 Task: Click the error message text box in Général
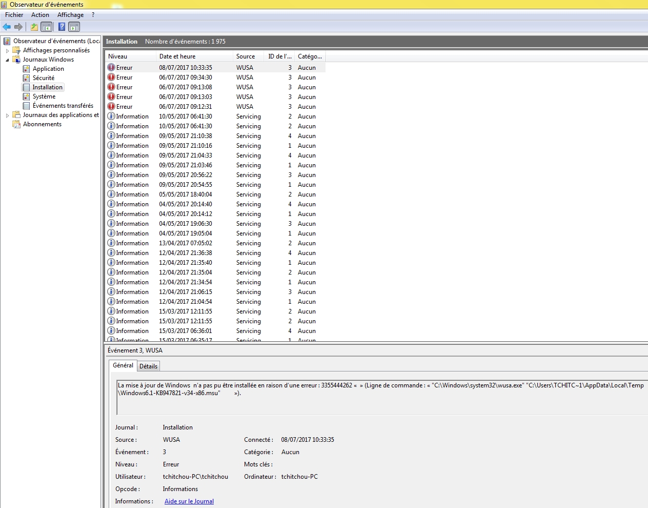click(382, 397)
